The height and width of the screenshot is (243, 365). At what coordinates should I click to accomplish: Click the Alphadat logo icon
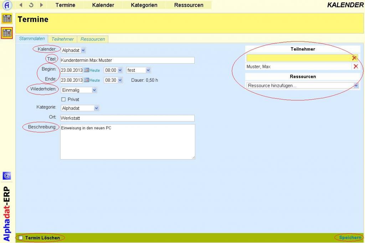7,5
